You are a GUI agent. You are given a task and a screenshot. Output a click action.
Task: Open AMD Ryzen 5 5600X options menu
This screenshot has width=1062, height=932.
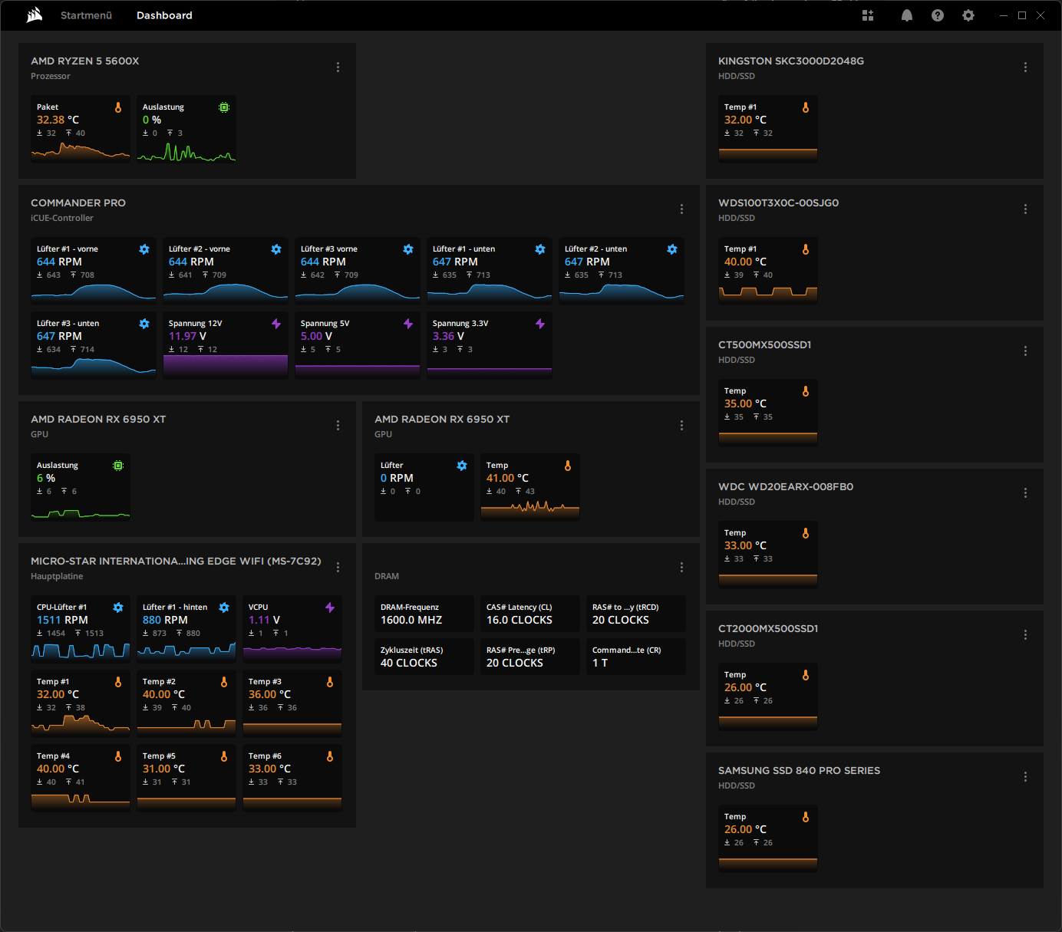point(338,68)
